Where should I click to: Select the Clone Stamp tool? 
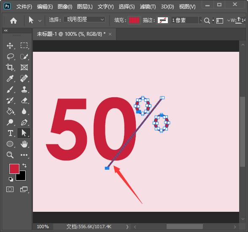coord(24,89)
